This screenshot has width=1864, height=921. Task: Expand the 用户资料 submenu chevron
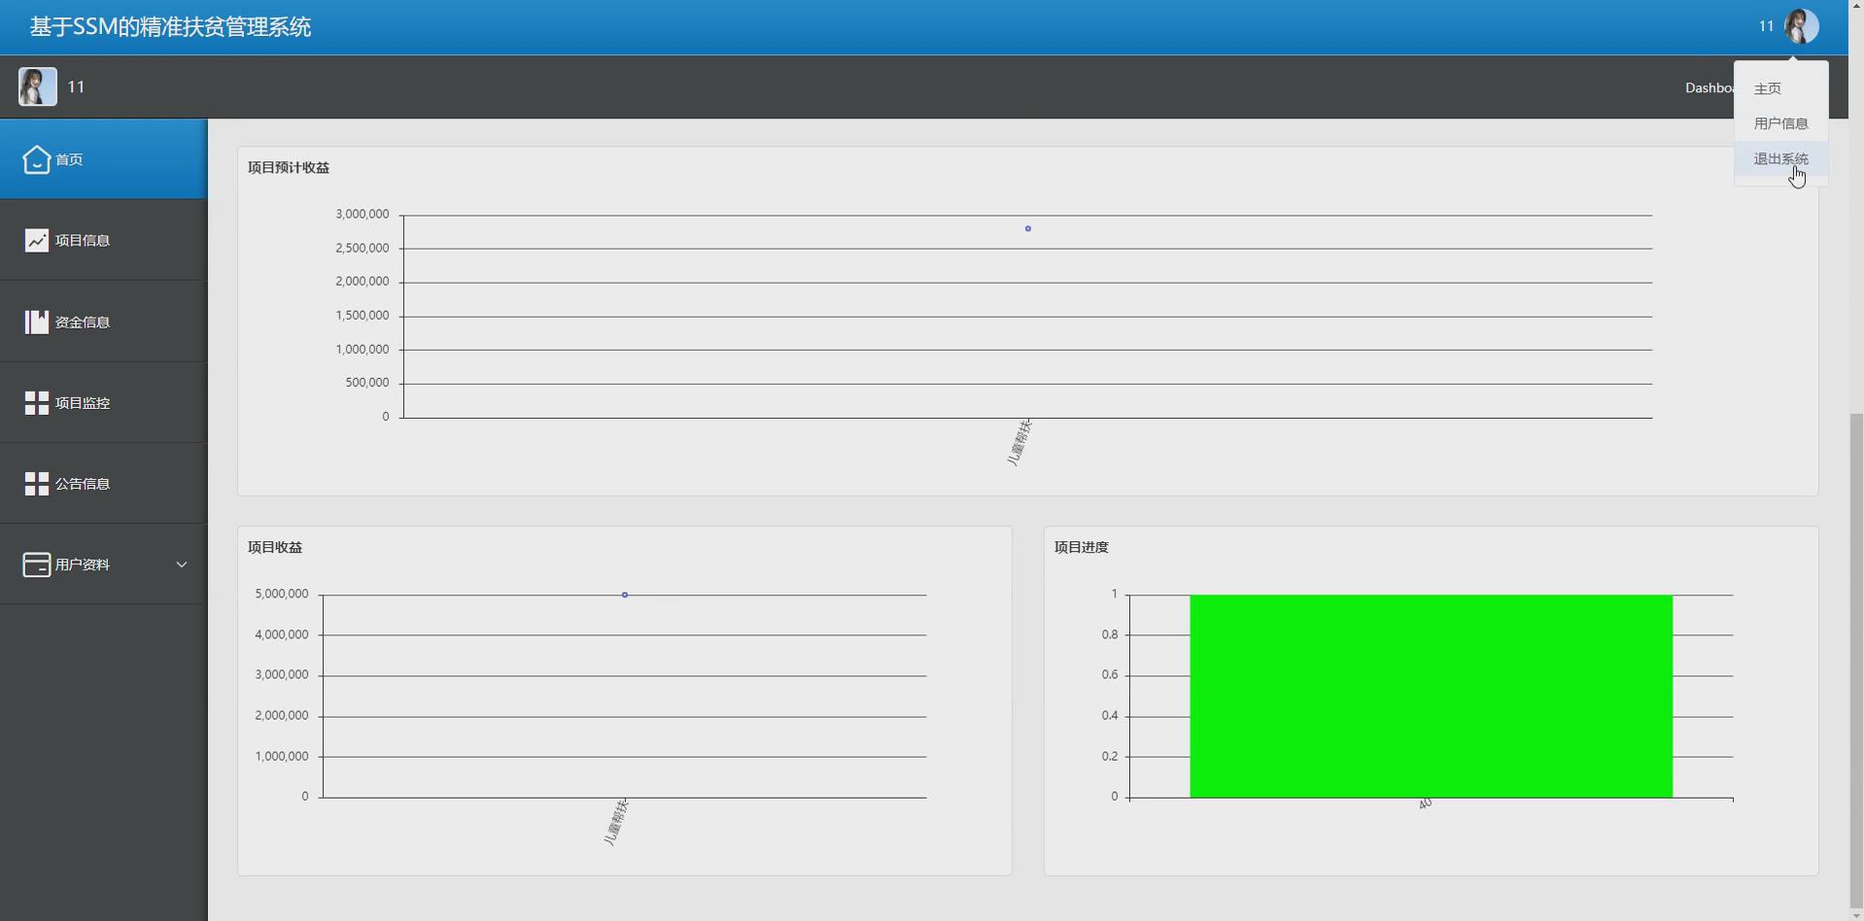click(x=181, y=564)
